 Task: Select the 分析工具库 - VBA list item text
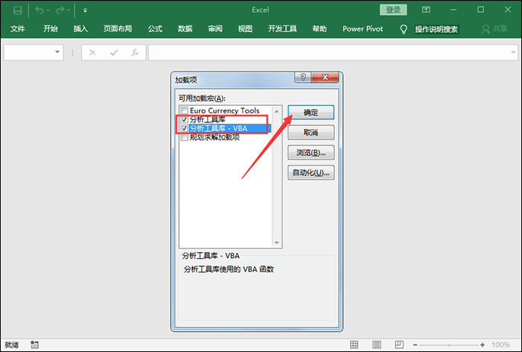point(218,128)
